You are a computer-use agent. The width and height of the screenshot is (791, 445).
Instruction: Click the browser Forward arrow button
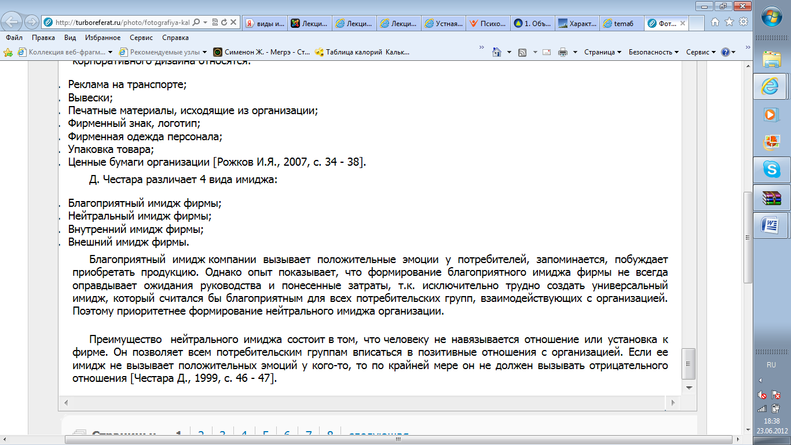32,23
